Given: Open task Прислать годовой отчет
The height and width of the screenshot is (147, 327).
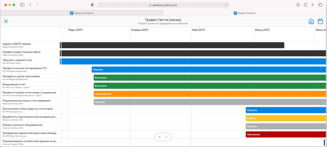Looking at the screenshot, I should pos(17,60).
